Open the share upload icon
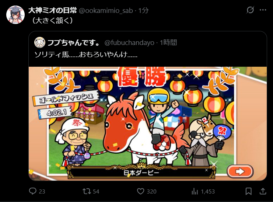 (263, 191)
